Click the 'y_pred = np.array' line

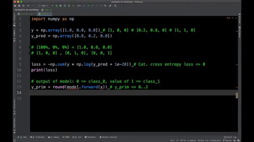coord(71,36)
